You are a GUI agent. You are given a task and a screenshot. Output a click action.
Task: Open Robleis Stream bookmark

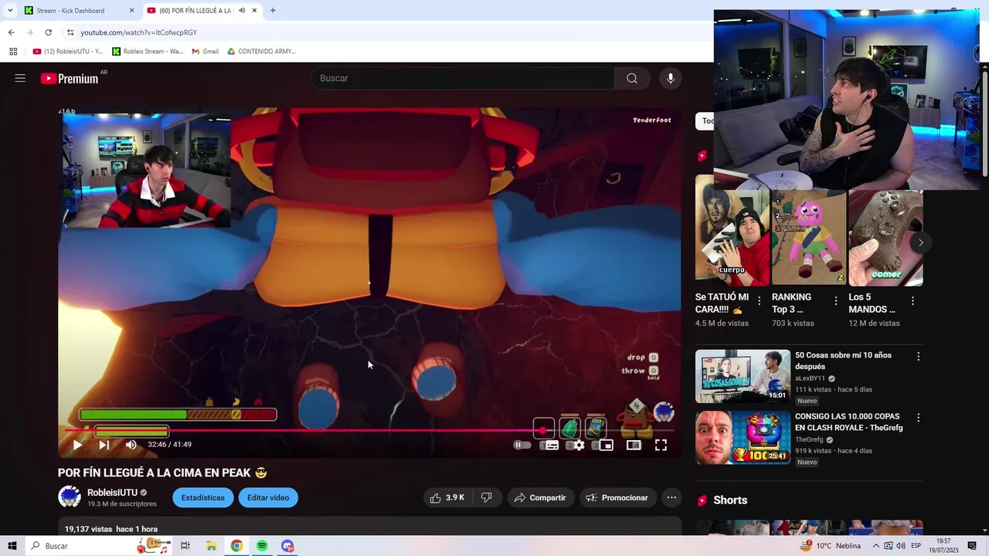click(148, 52)
